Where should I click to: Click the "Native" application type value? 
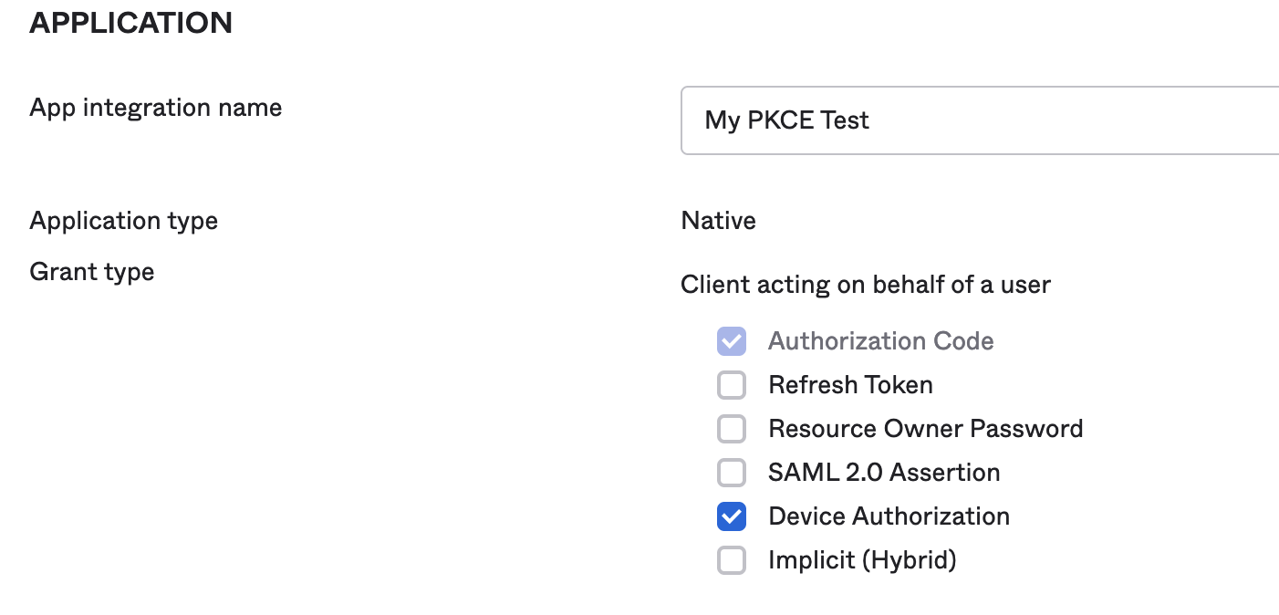click(718, 221)
